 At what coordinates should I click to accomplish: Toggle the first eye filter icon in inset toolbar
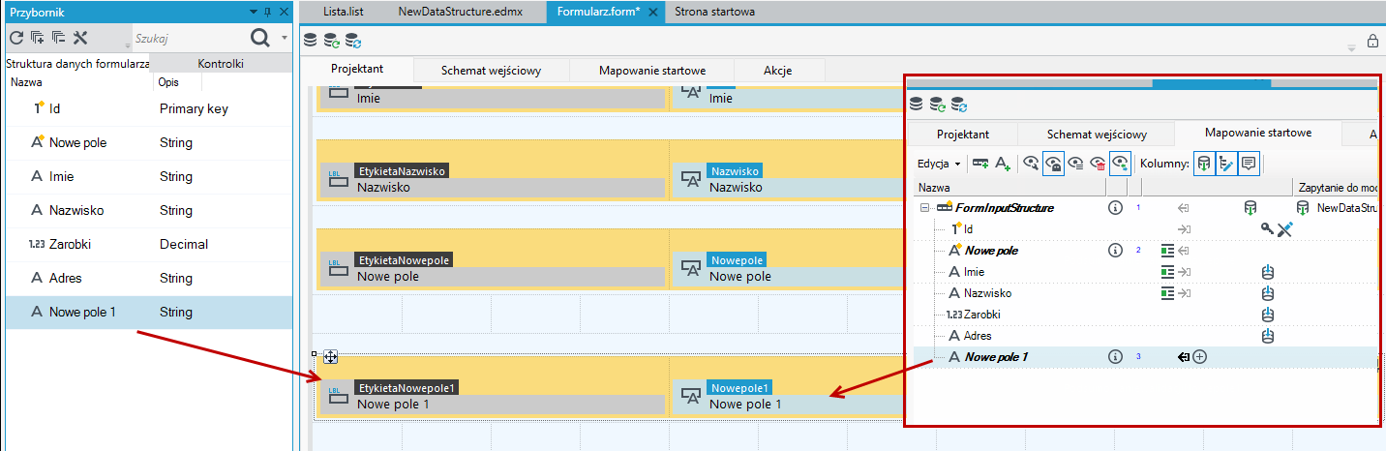click(x=1031, y=164)
